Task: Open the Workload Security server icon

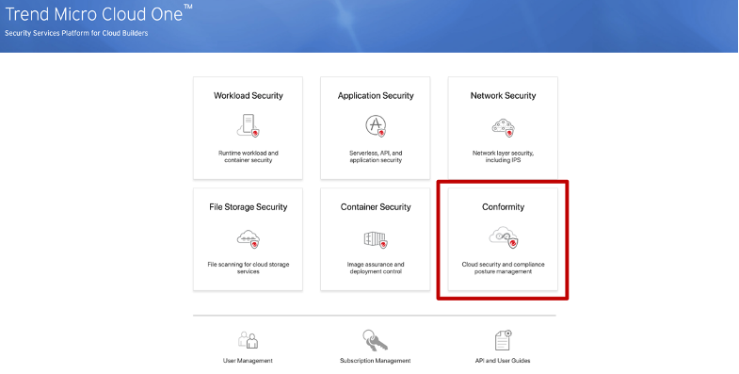Action: (249, 125)
